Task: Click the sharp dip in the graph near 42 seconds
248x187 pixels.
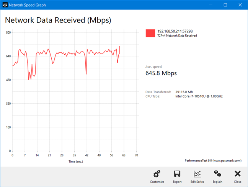Action: 86,74
